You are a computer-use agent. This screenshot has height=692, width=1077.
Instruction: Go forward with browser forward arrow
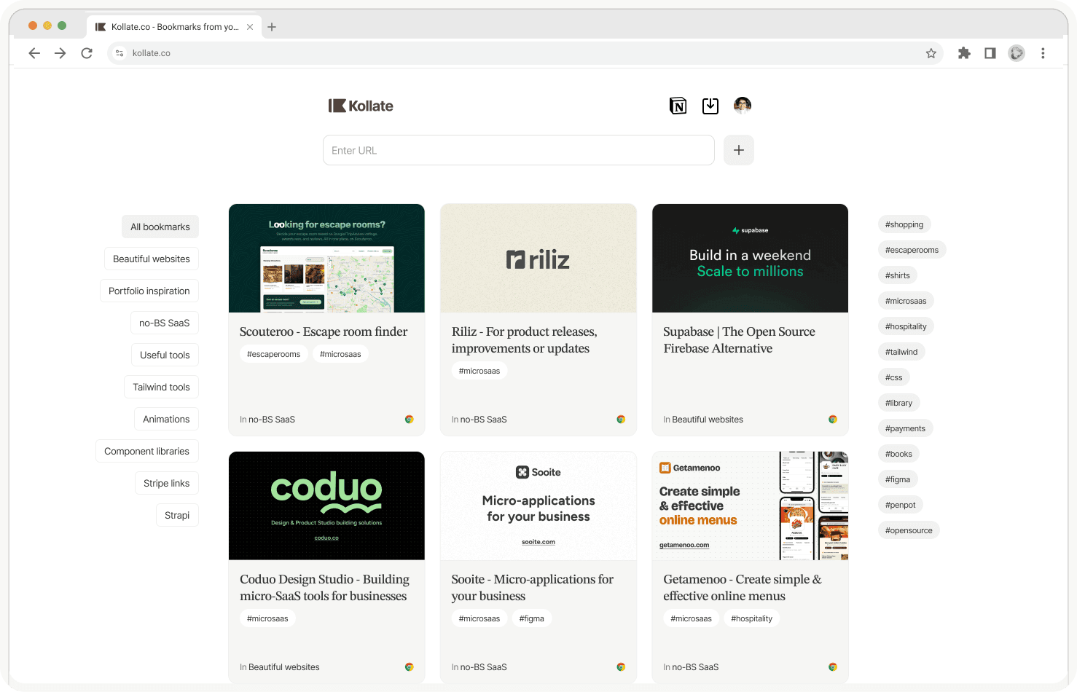60,53
